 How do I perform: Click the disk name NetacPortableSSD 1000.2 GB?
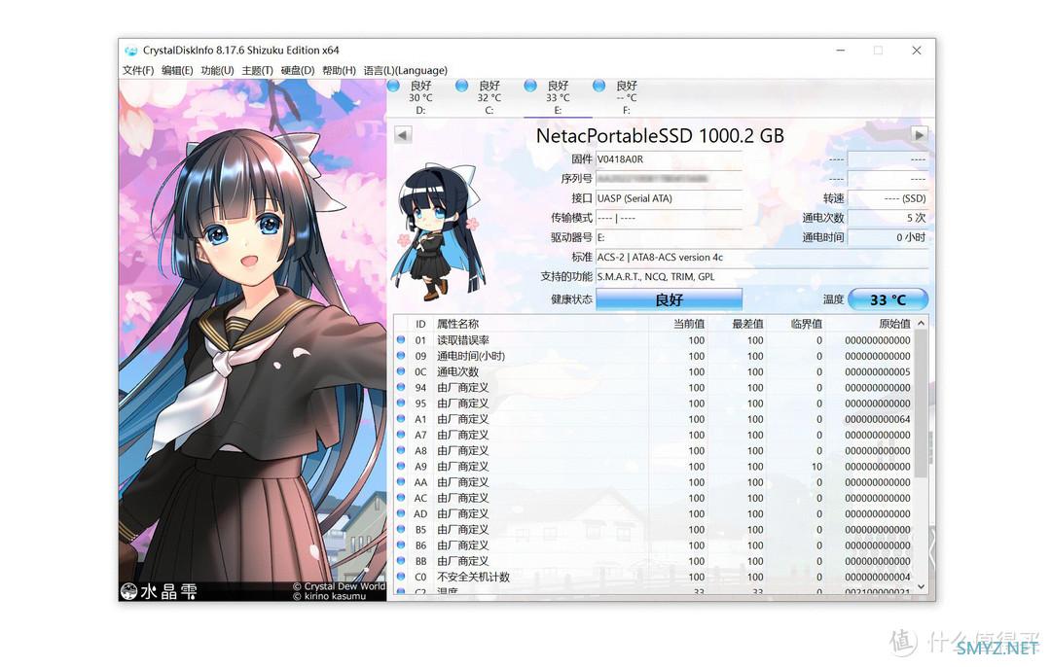(660, 135)
